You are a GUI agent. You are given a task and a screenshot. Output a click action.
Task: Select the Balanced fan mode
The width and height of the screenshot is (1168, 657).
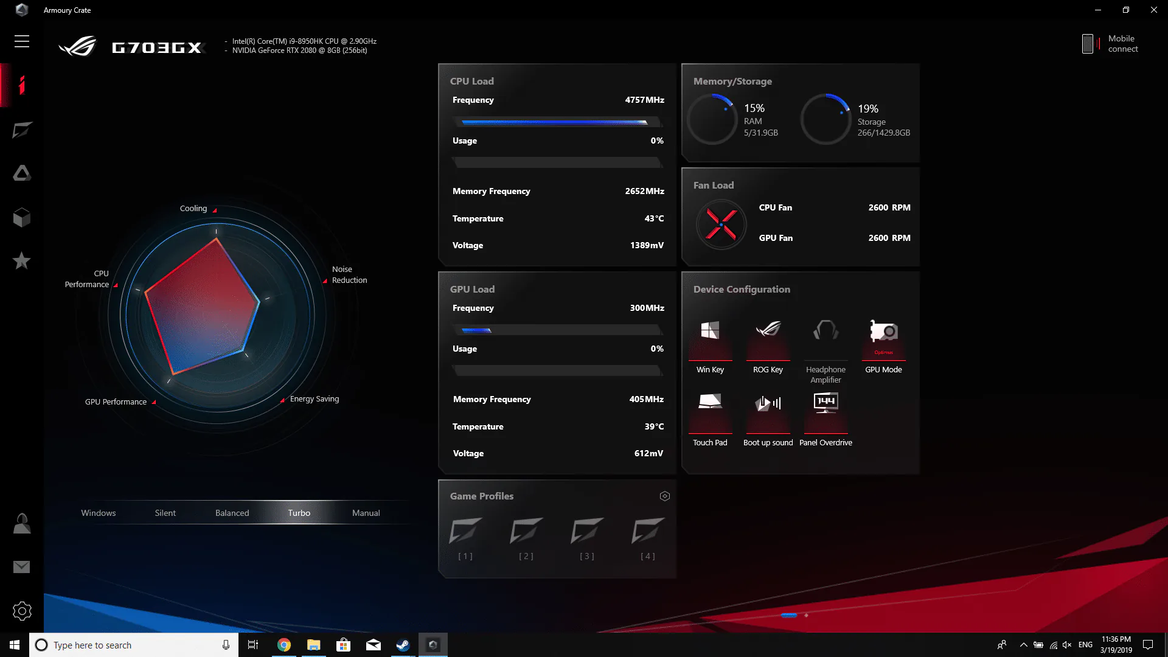(x=232, y=513)
